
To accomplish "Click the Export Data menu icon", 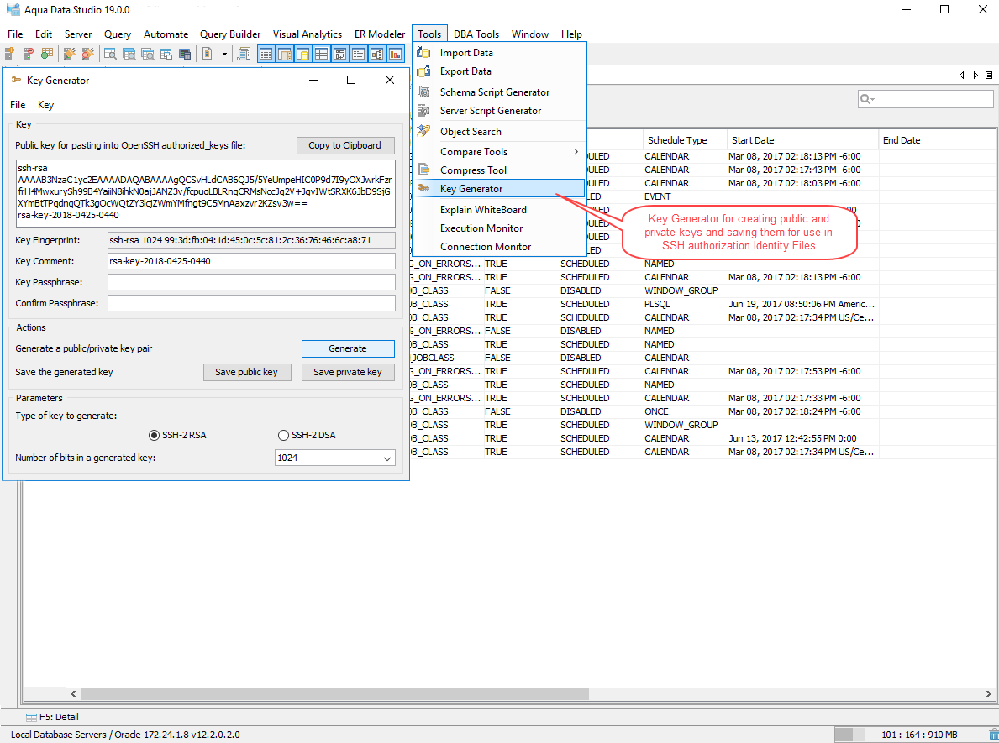I will 423,71.
